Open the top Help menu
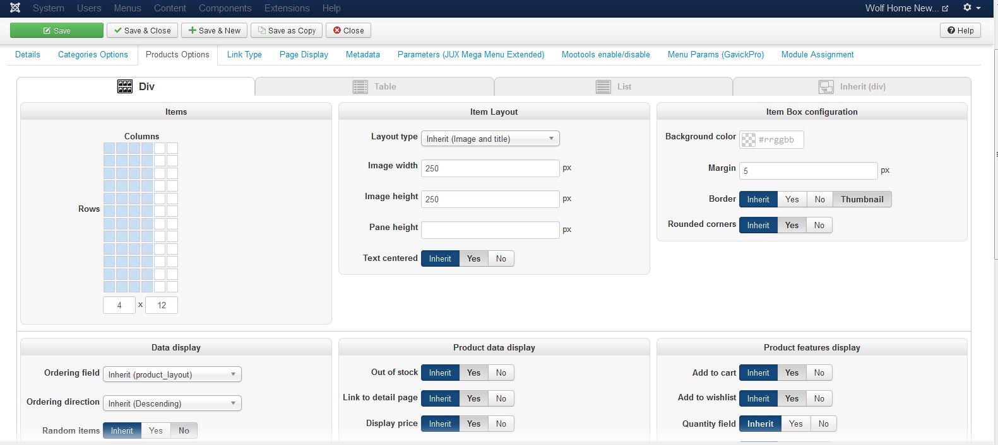The width and height of the screenshot is (998, 445). click(331, 8)
